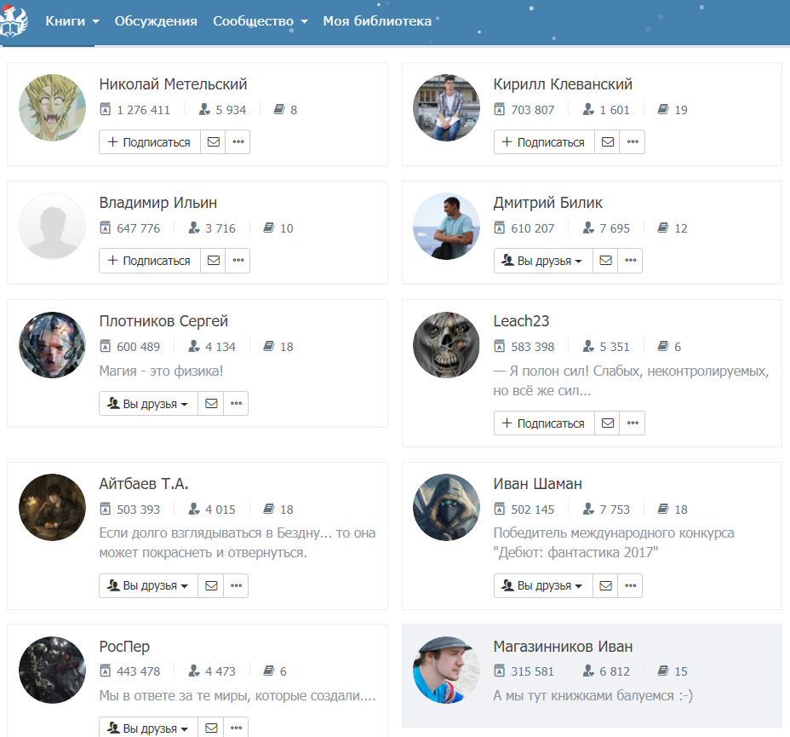Open Моя библиотека link
Viewport: 790px width, 737px height.
[377, 21]
